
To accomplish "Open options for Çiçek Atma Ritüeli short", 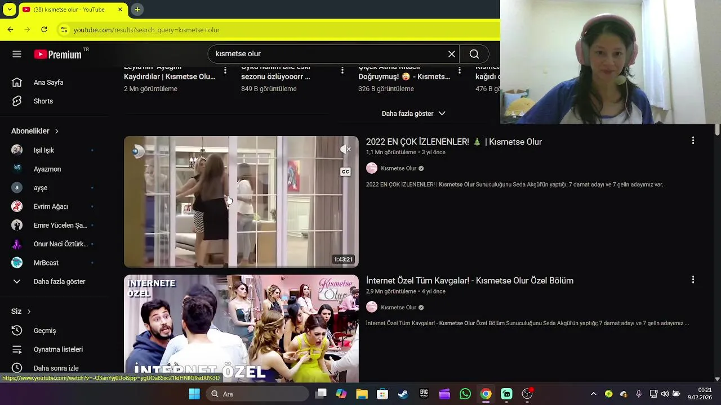I will 460,70.
